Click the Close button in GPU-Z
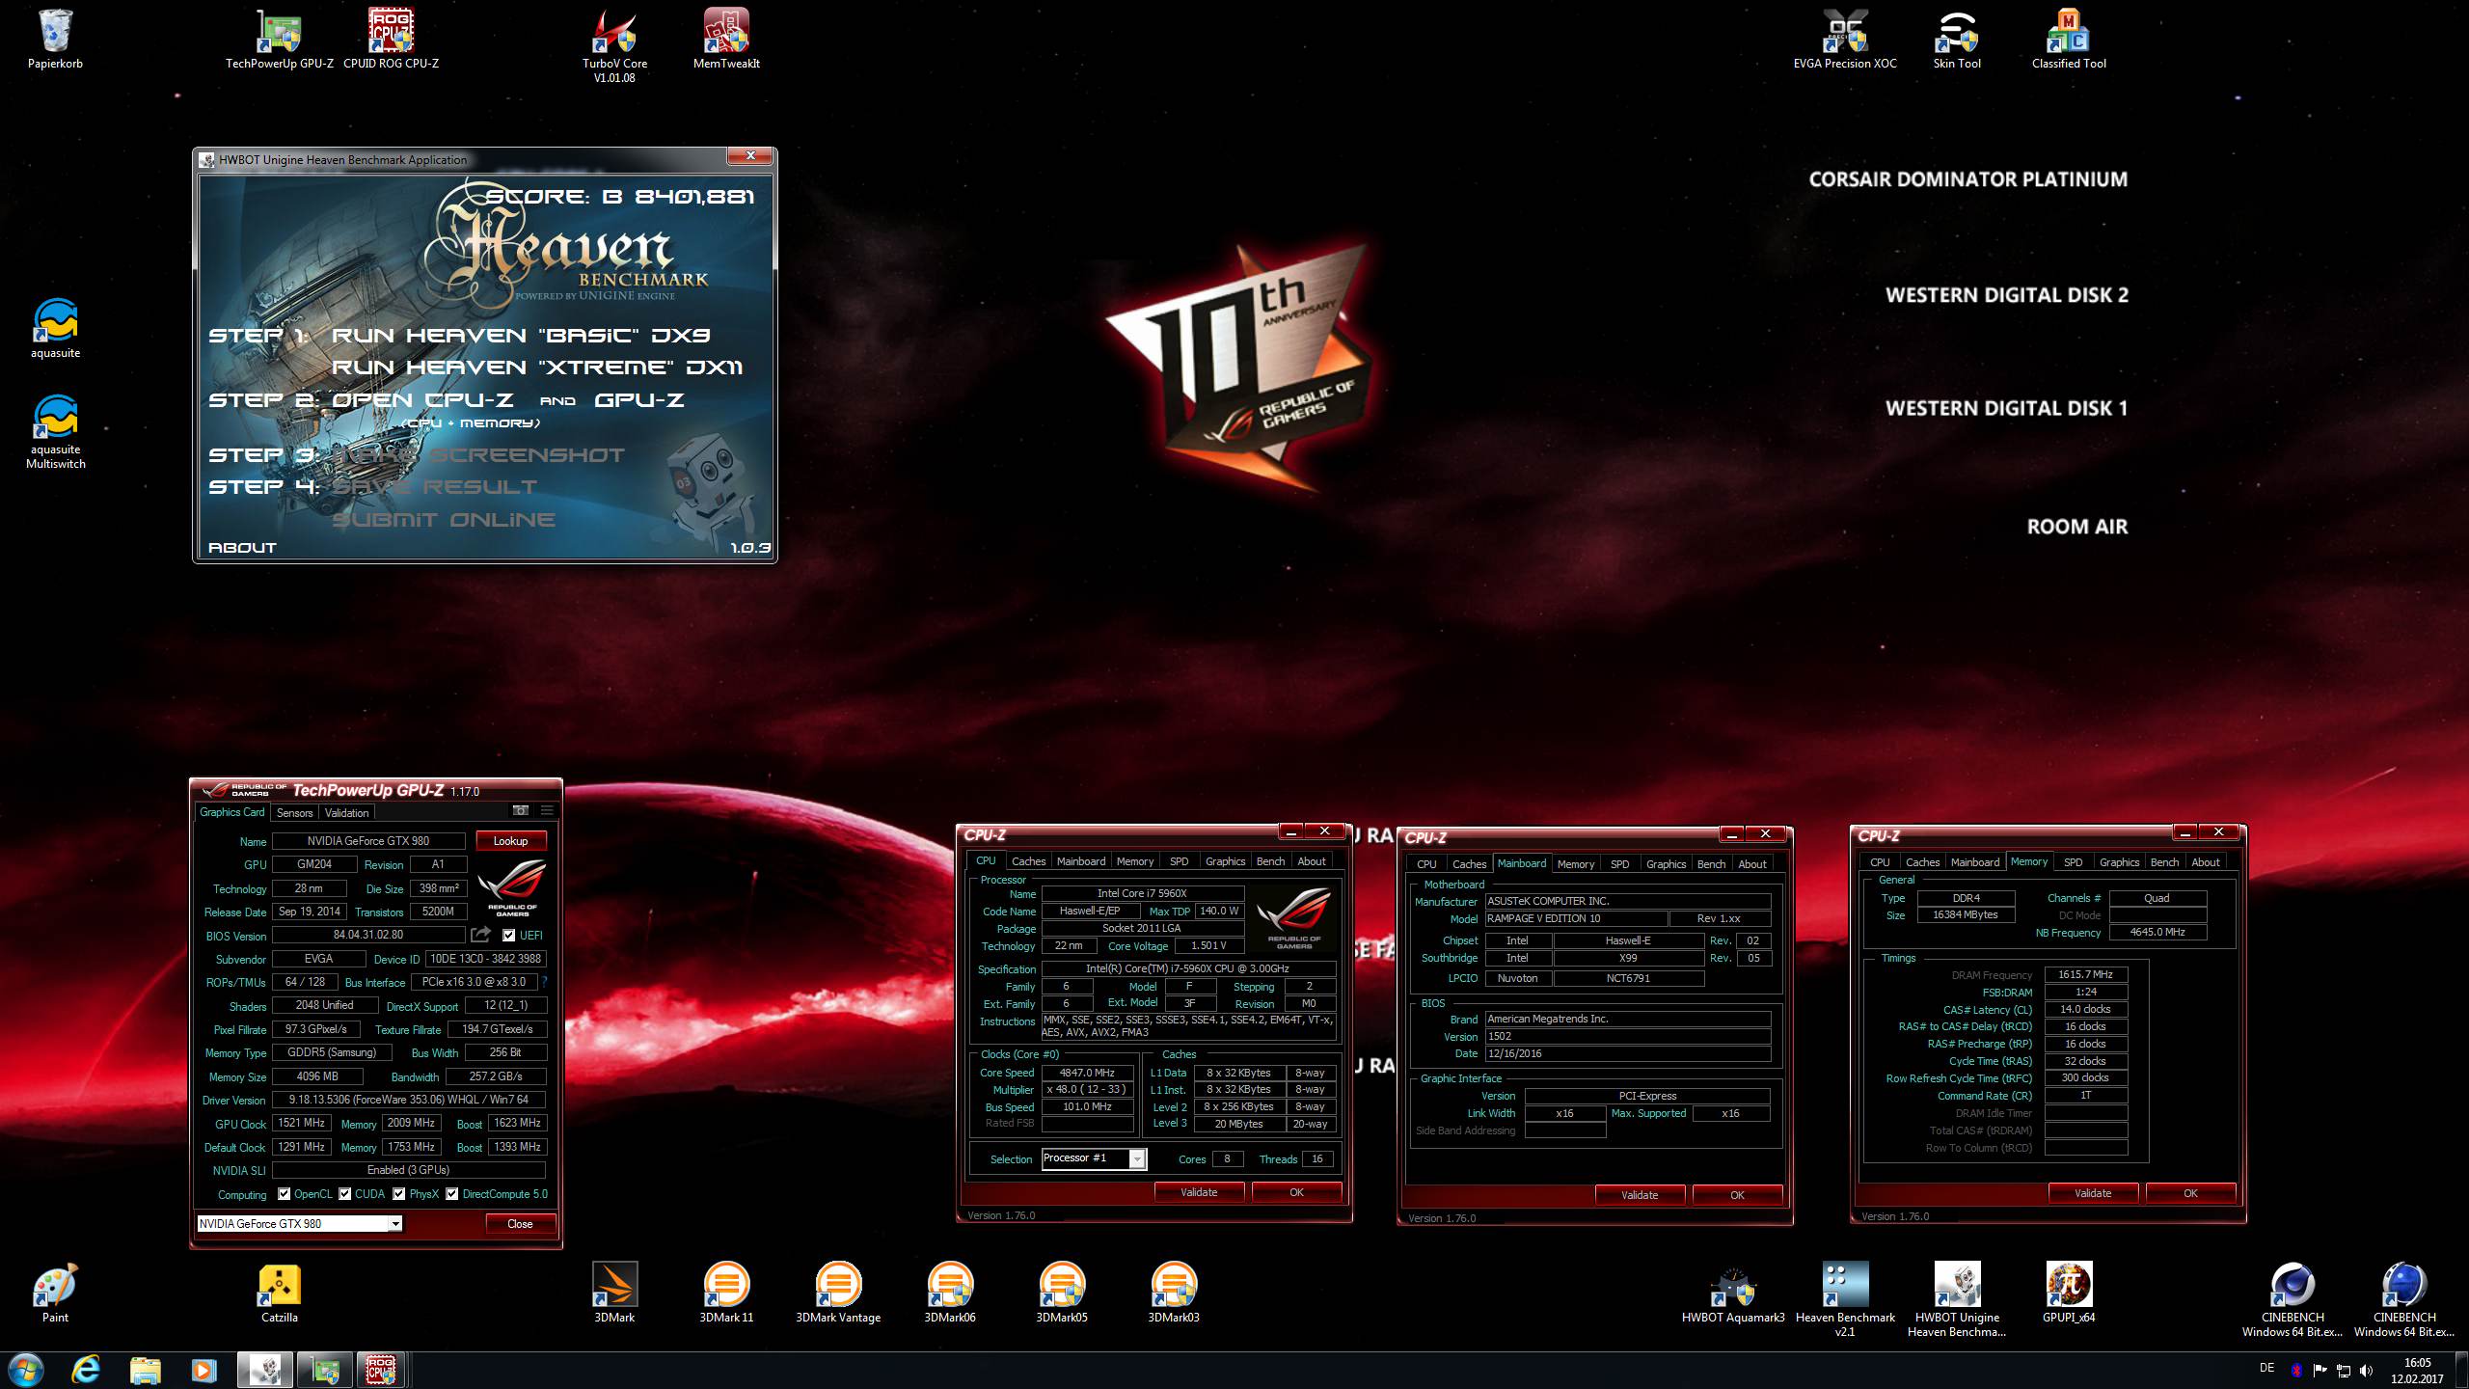Image resolution: width=2469 pixels, height=1389 pixels. 520,1224
